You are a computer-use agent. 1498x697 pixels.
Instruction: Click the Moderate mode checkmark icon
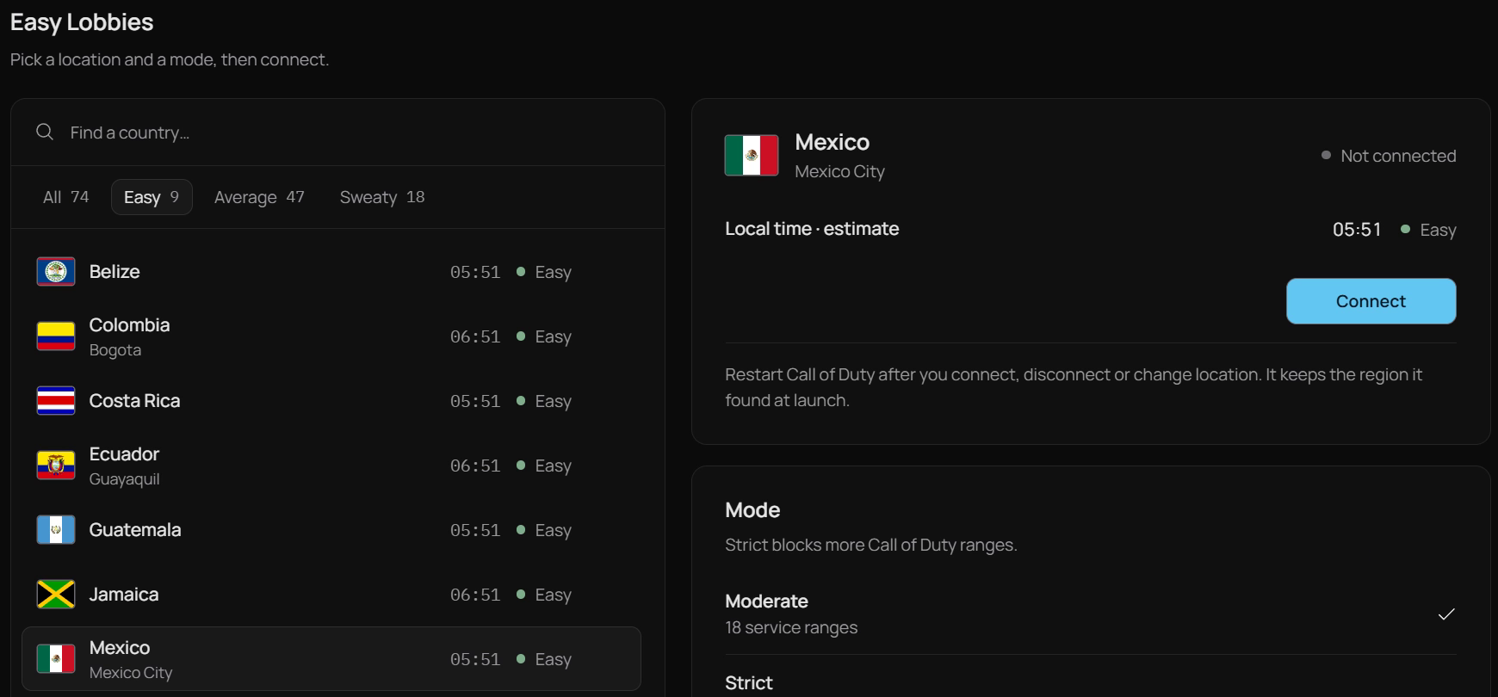point(1446,614)
